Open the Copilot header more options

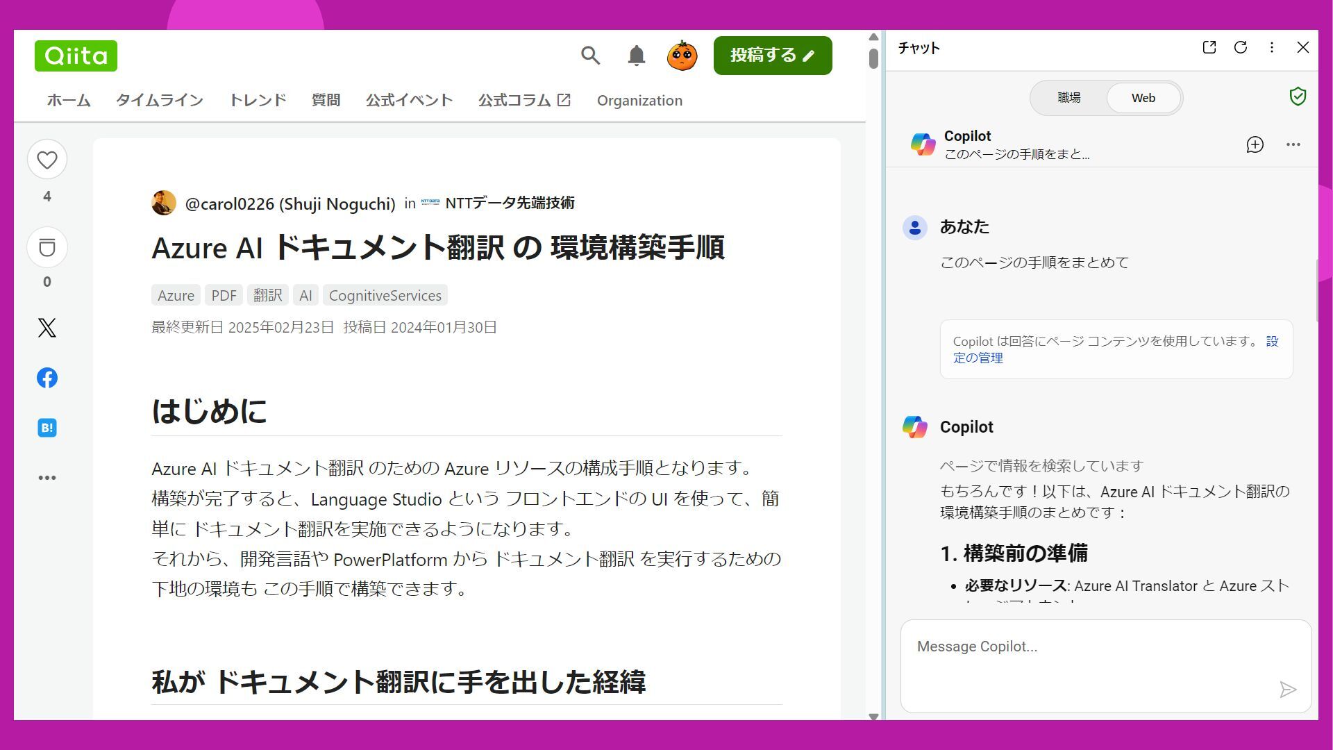pyautogui.click(x=1293, y=144)
